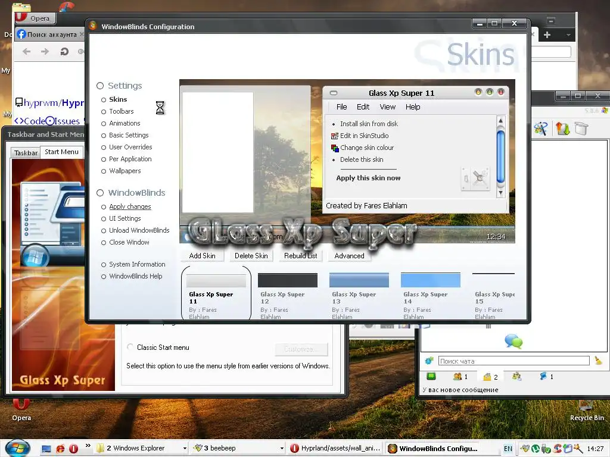The image size is (610, 457).
Task: Click the chat bubbles icon in BeeBeep
Action: [x=513, y=341]
